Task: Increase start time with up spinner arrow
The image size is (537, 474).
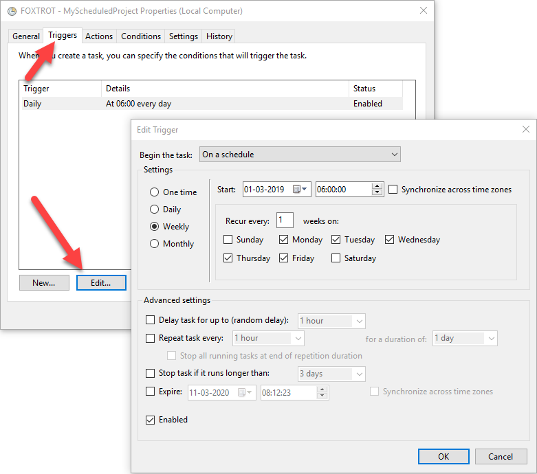Action: click(377, 186)
